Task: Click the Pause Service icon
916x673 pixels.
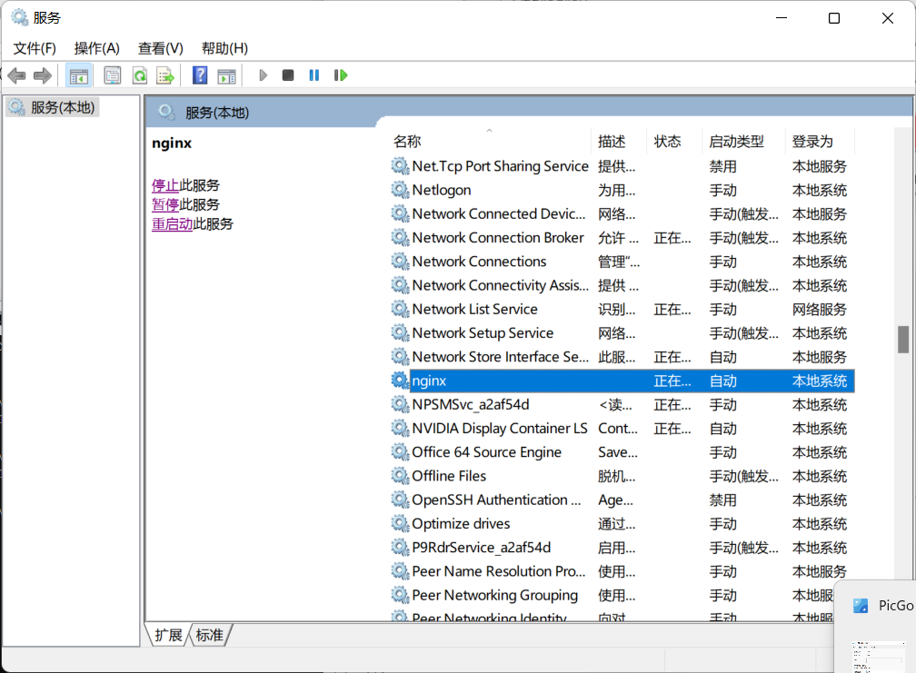Action: [314, 75]
